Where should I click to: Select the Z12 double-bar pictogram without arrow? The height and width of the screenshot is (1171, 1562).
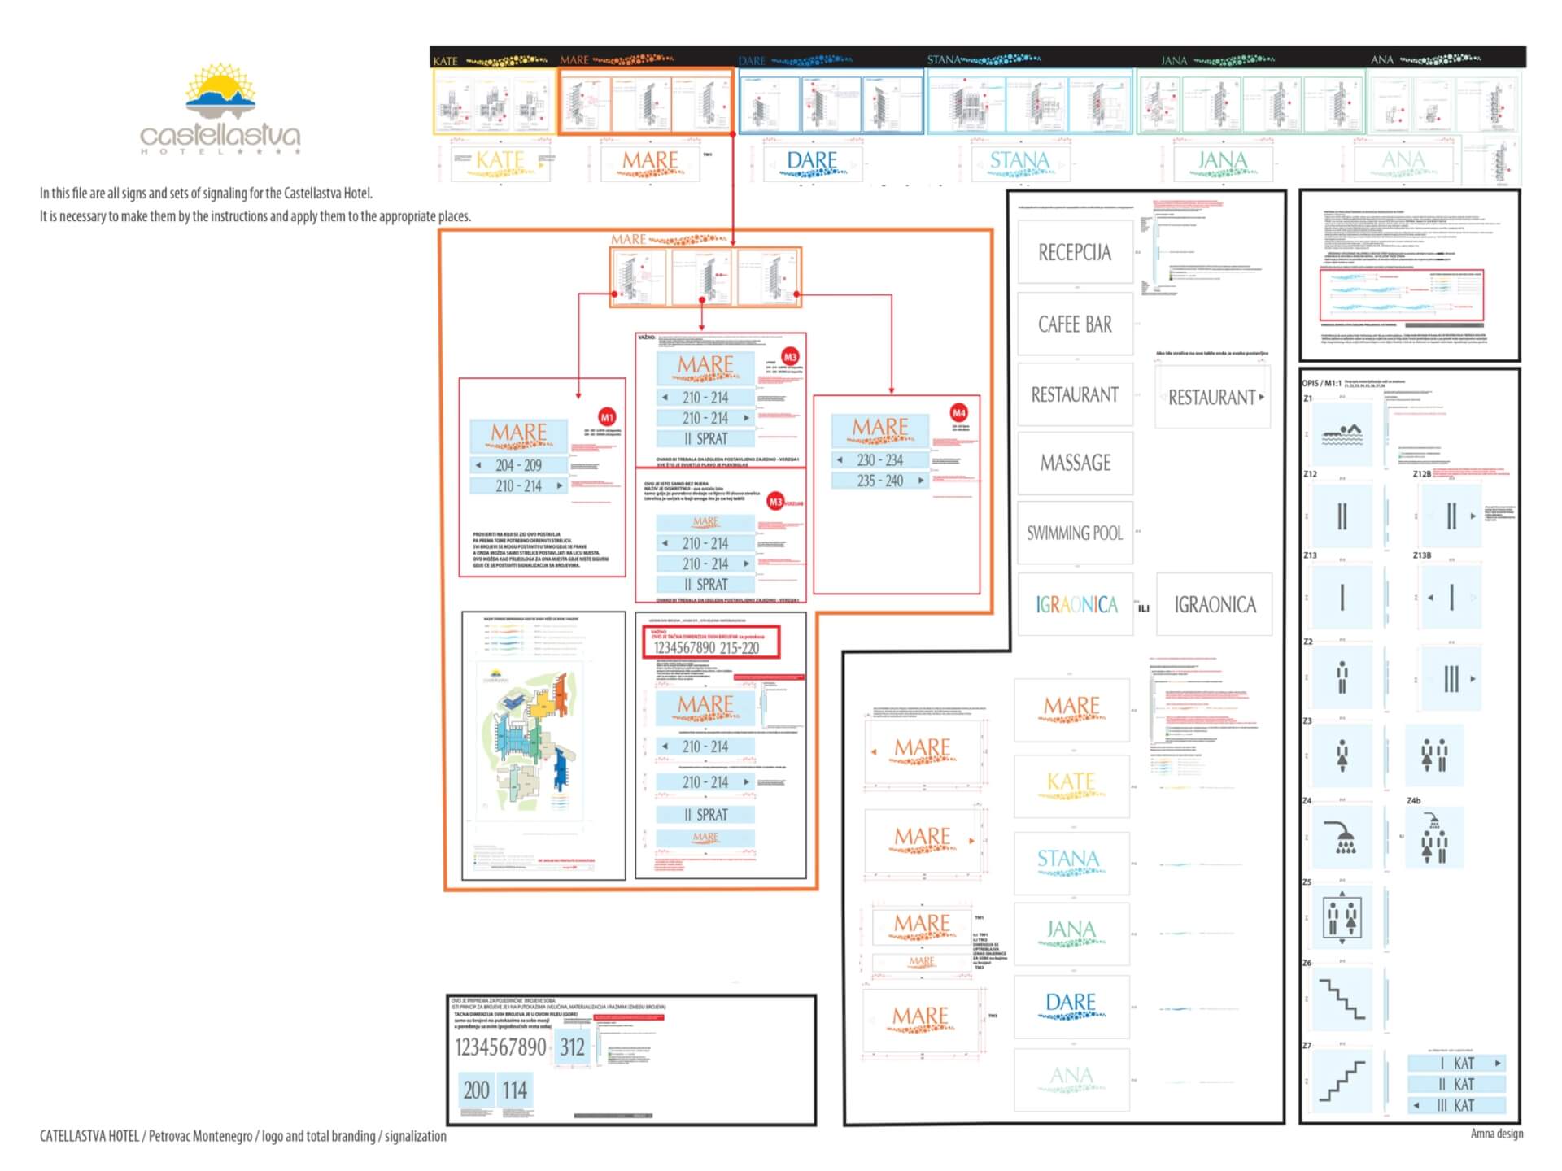[1342, 516]
